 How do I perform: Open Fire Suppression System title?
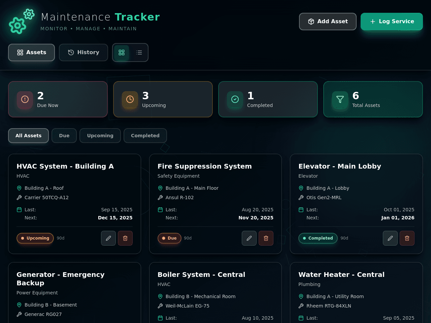coord(204,166)
